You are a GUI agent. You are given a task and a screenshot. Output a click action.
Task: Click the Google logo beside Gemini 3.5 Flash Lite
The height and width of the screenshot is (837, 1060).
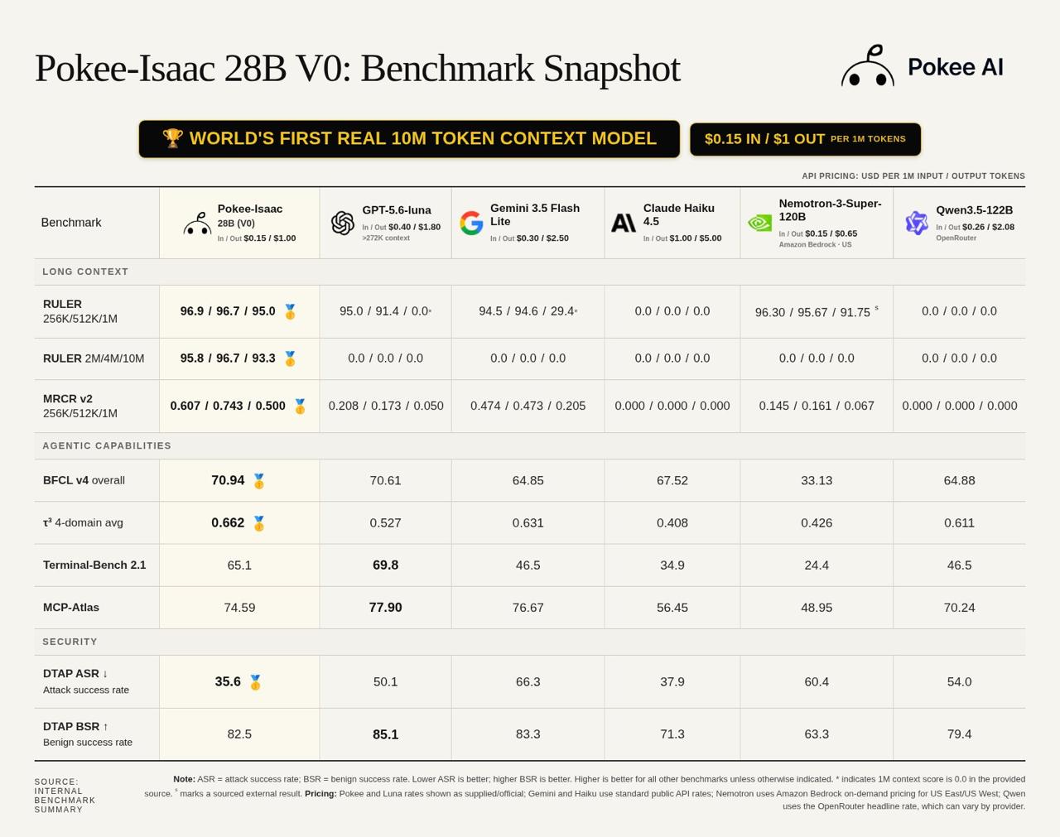tap(471, 223)
